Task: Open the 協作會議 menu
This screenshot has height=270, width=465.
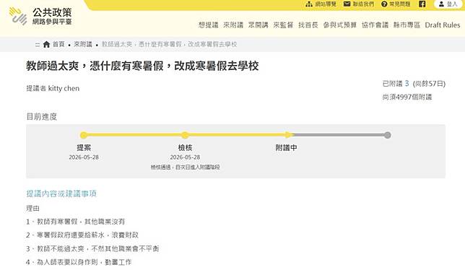Action: [x=375, y=25]
